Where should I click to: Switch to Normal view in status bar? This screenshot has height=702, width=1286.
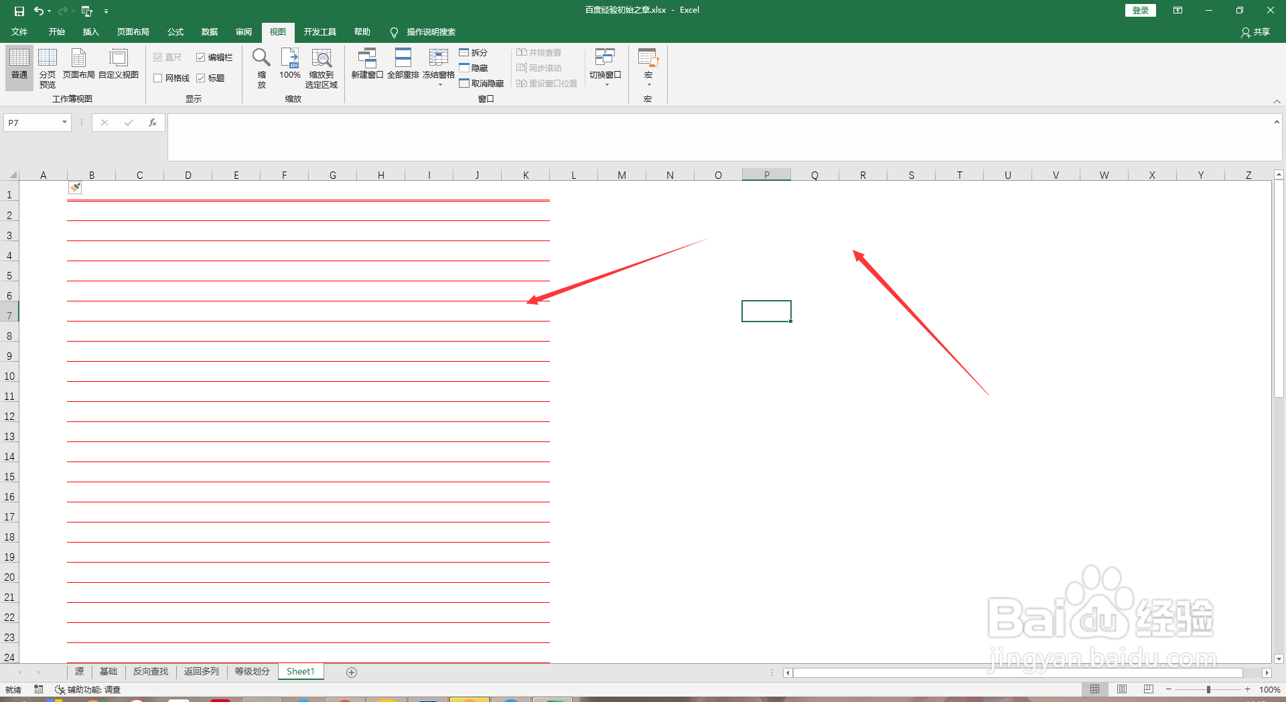pyautogui.click(x=1094, y=689)
